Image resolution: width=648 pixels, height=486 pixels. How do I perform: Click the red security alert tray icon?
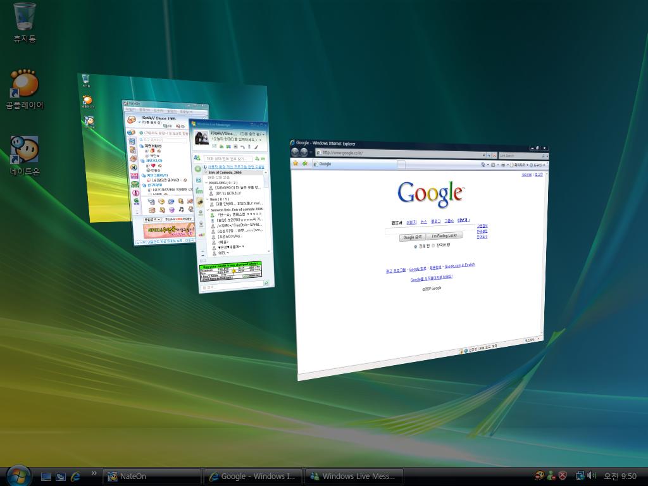point(562,476)
